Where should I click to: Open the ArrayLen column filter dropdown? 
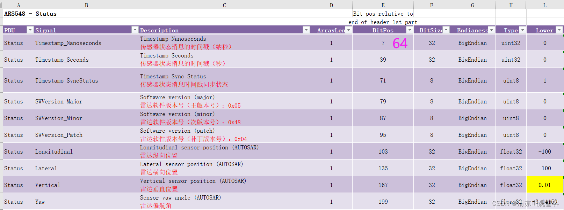(348, 30)
